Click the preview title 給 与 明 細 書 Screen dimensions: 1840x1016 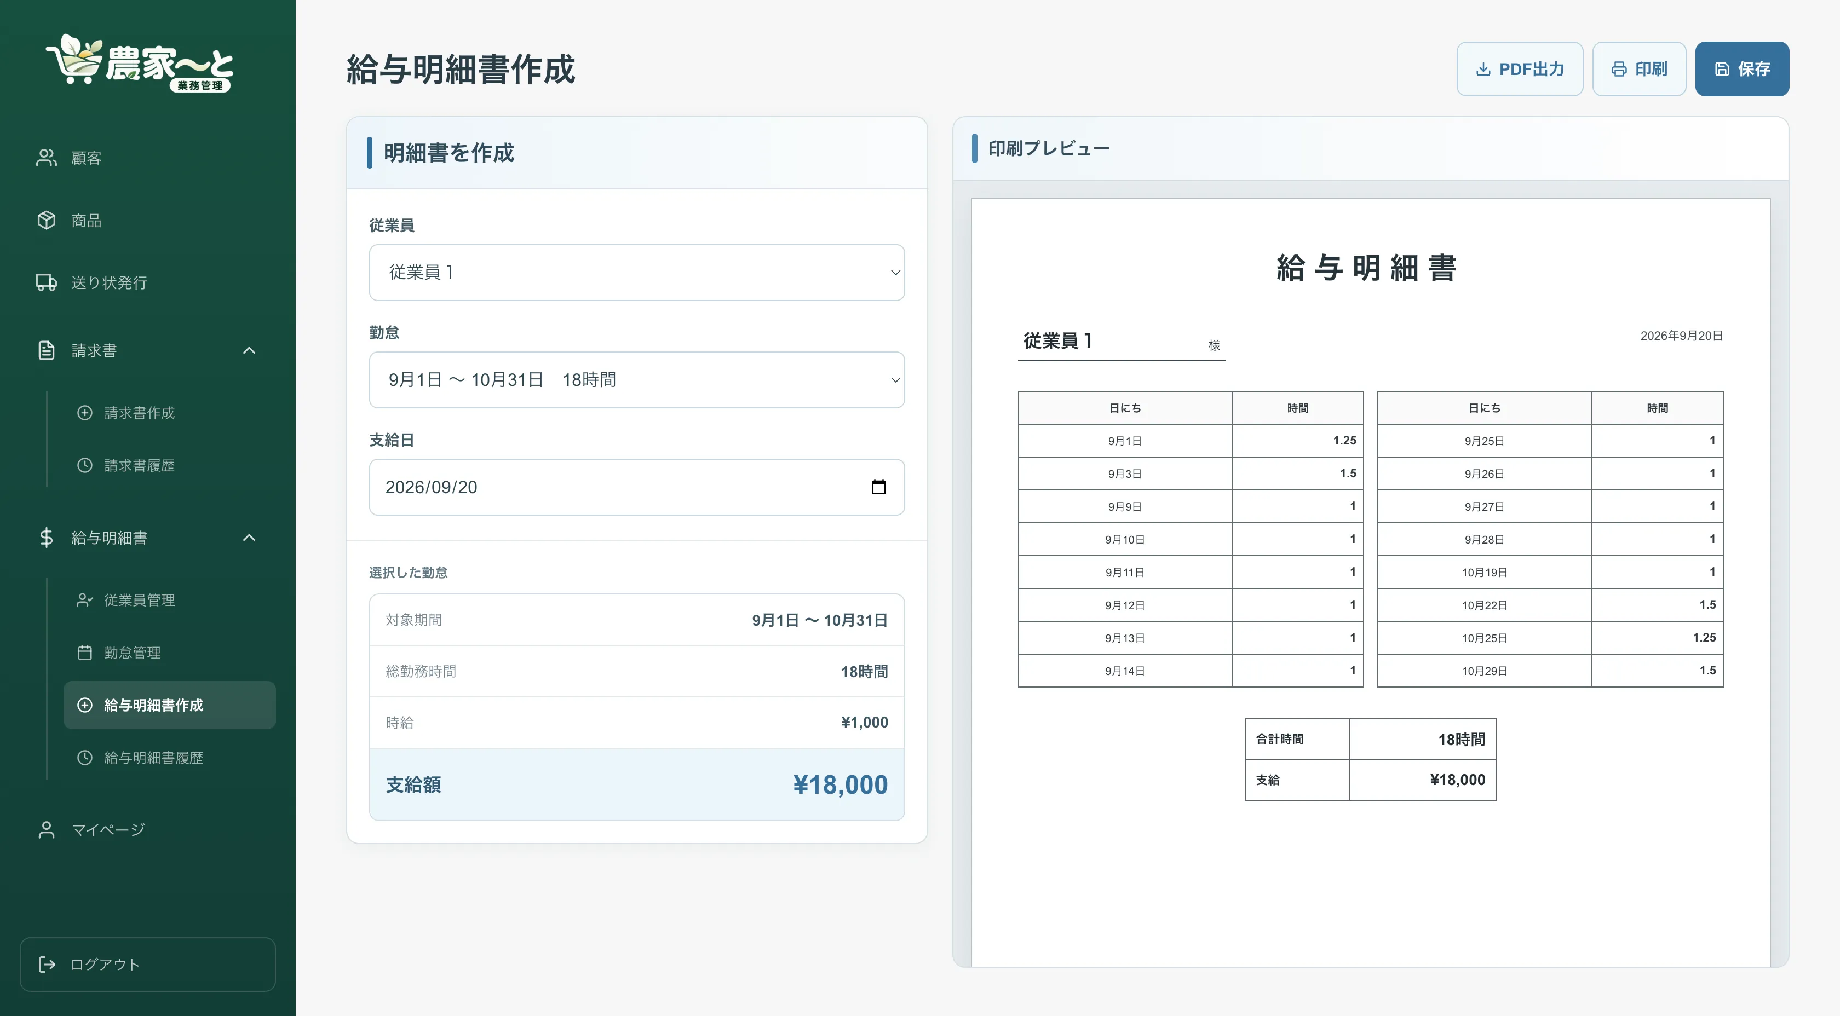[1366, 268]
